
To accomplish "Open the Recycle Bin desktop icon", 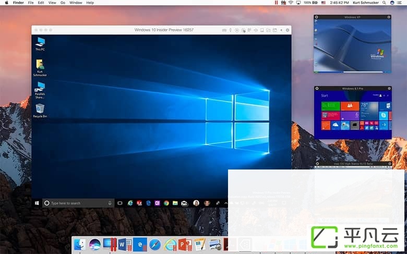I will [x=40, y=111].
